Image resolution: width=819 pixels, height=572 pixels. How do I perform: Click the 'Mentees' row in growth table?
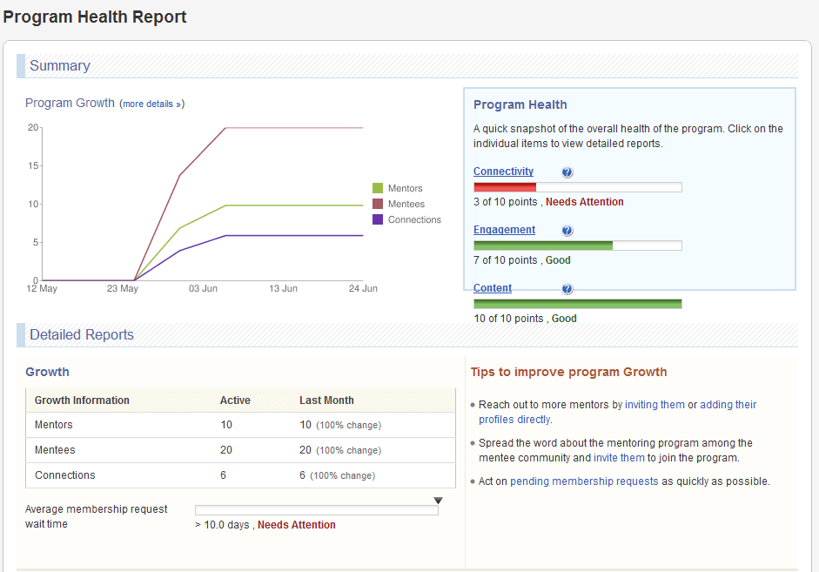tap(240, 450)
